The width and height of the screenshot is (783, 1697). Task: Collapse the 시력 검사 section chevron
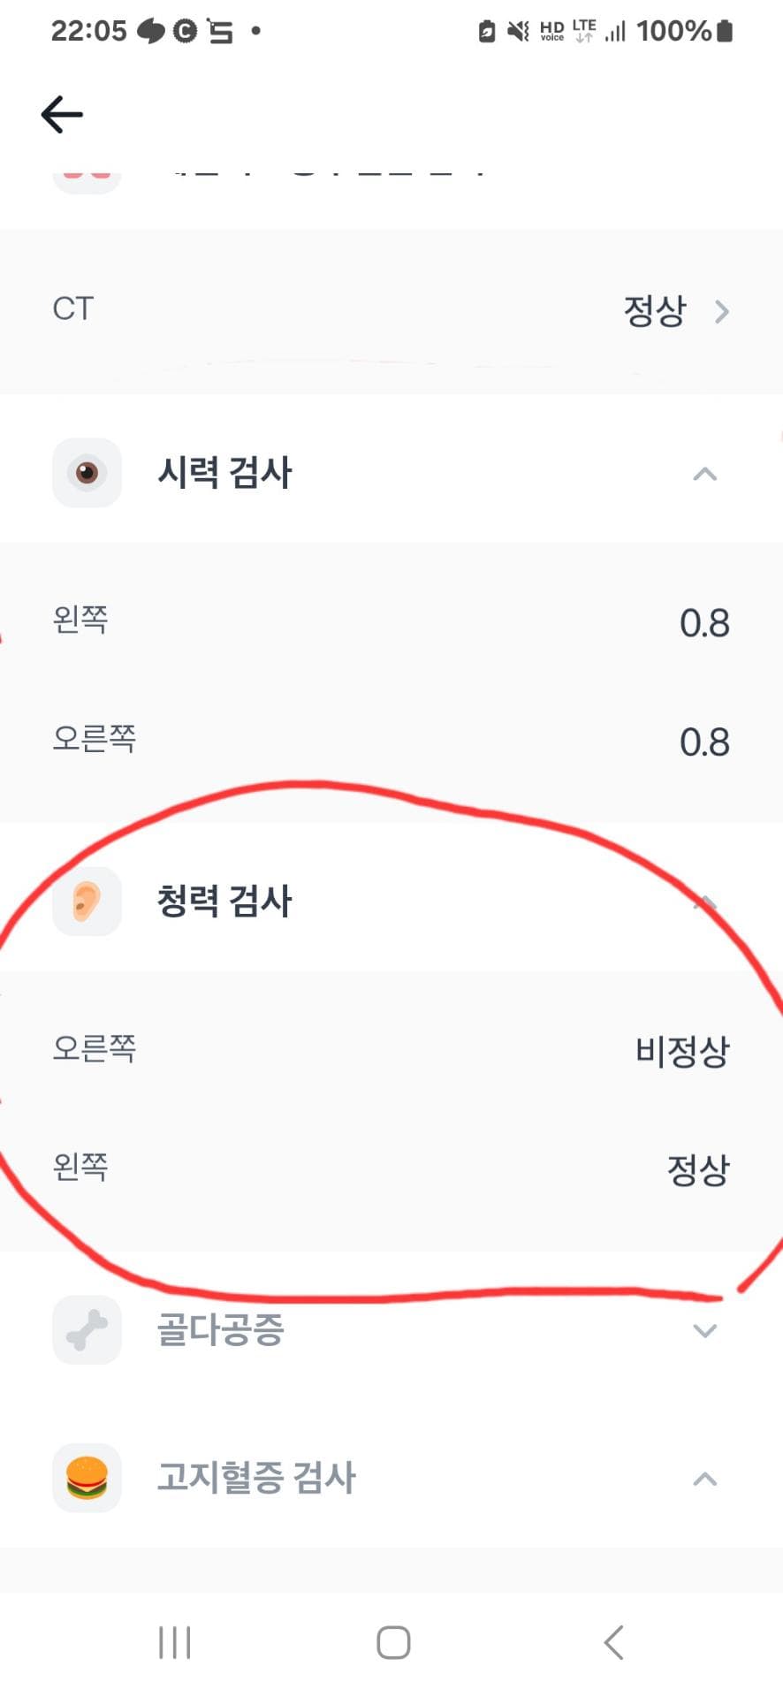[704, 475]
